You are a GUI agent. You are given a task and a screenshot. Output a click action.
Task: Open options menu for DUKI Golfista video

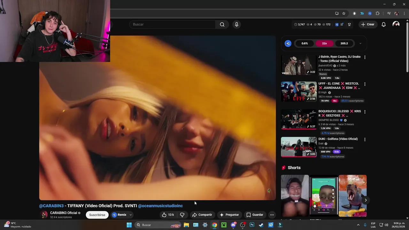[365, 139]
